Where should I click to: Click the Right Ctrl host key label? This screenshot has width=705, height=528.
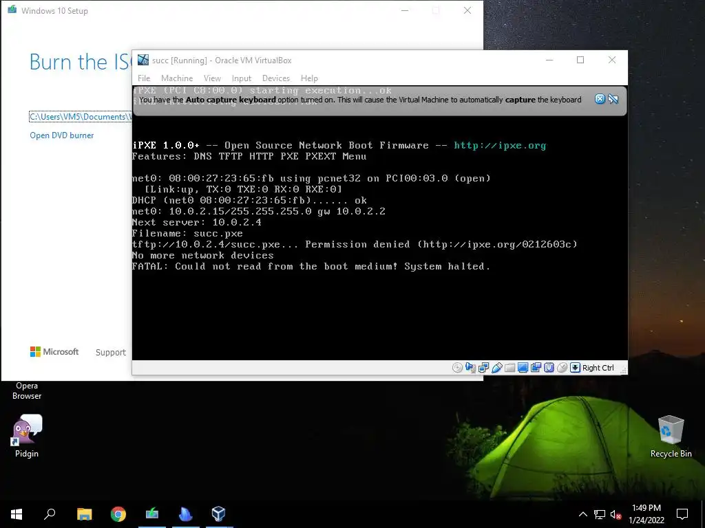point(598,368)
